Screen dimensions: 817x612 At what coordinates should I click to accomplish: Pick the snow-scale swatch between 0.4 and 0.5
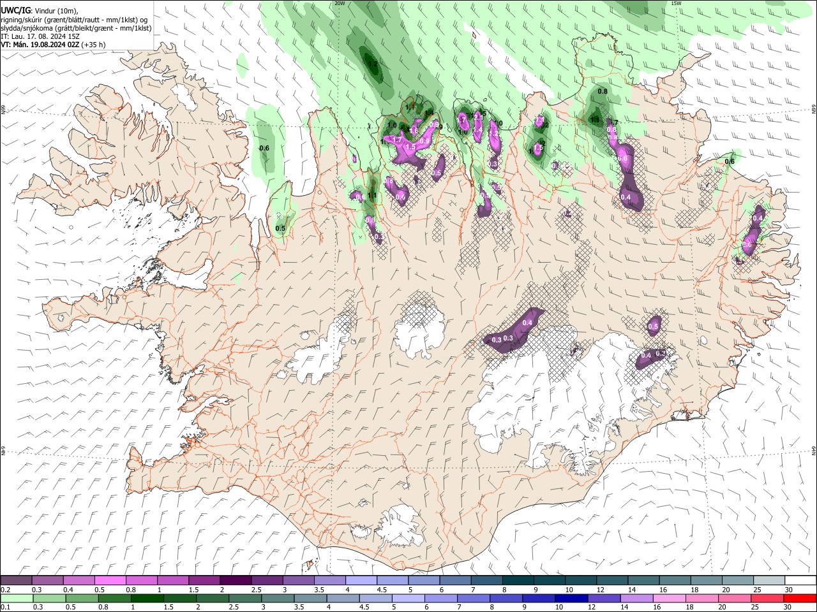[79, 581]
